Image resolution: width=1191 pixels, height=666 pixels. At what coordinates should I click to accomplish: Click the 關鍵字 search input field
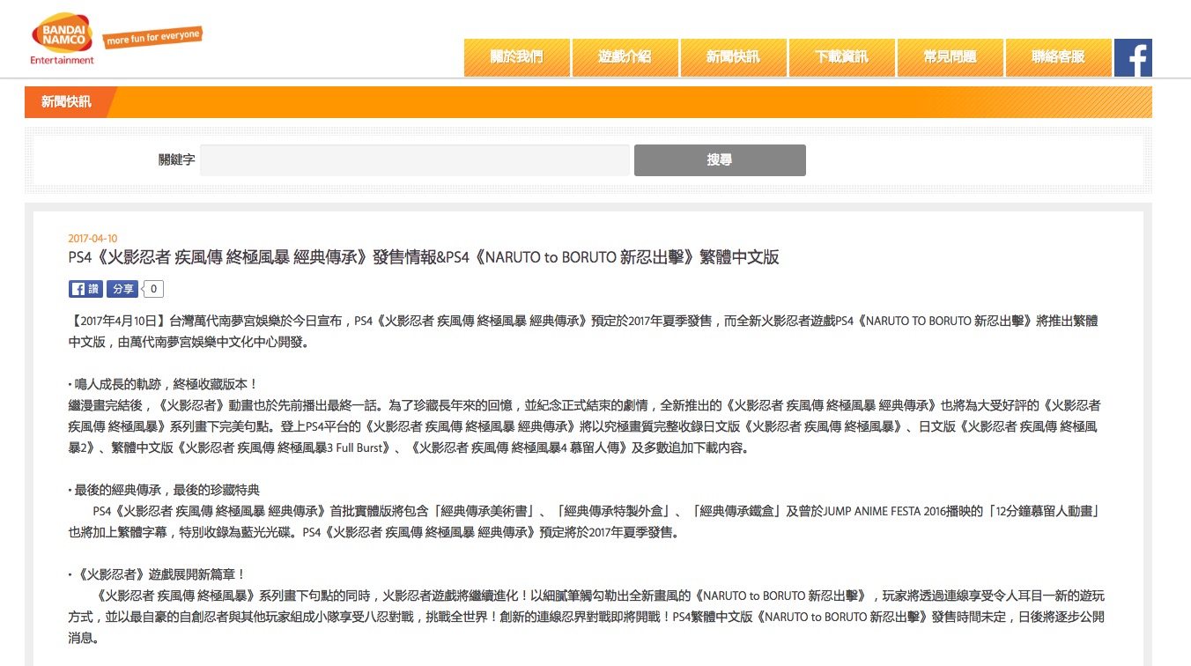[414, 160]
